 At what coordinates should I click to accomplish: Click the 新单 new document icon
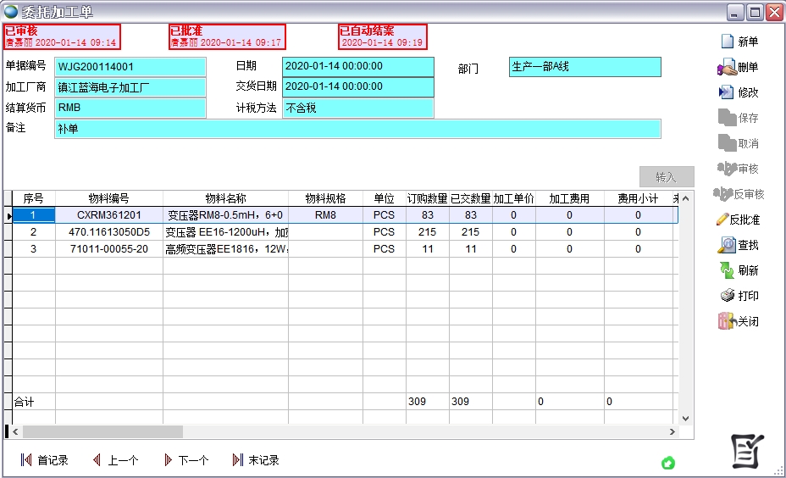(727, 42)
